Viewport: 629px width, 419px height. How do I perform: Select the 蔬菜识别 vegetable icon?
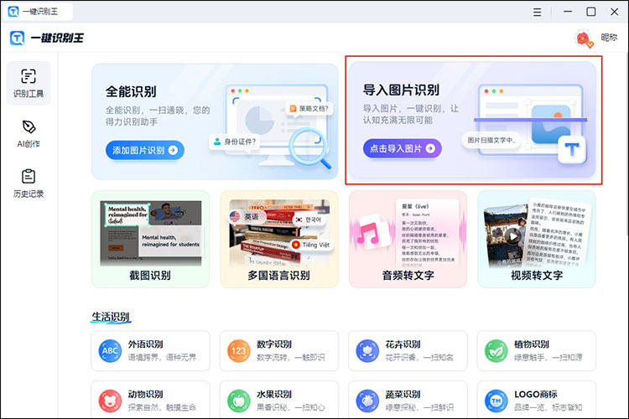(367, 400)
